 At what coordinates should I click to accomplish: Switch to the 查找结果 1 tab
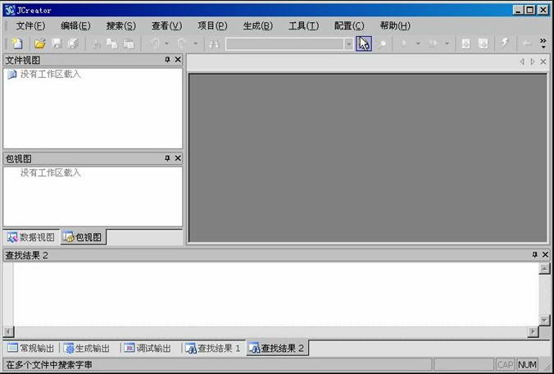click(213, 349)
